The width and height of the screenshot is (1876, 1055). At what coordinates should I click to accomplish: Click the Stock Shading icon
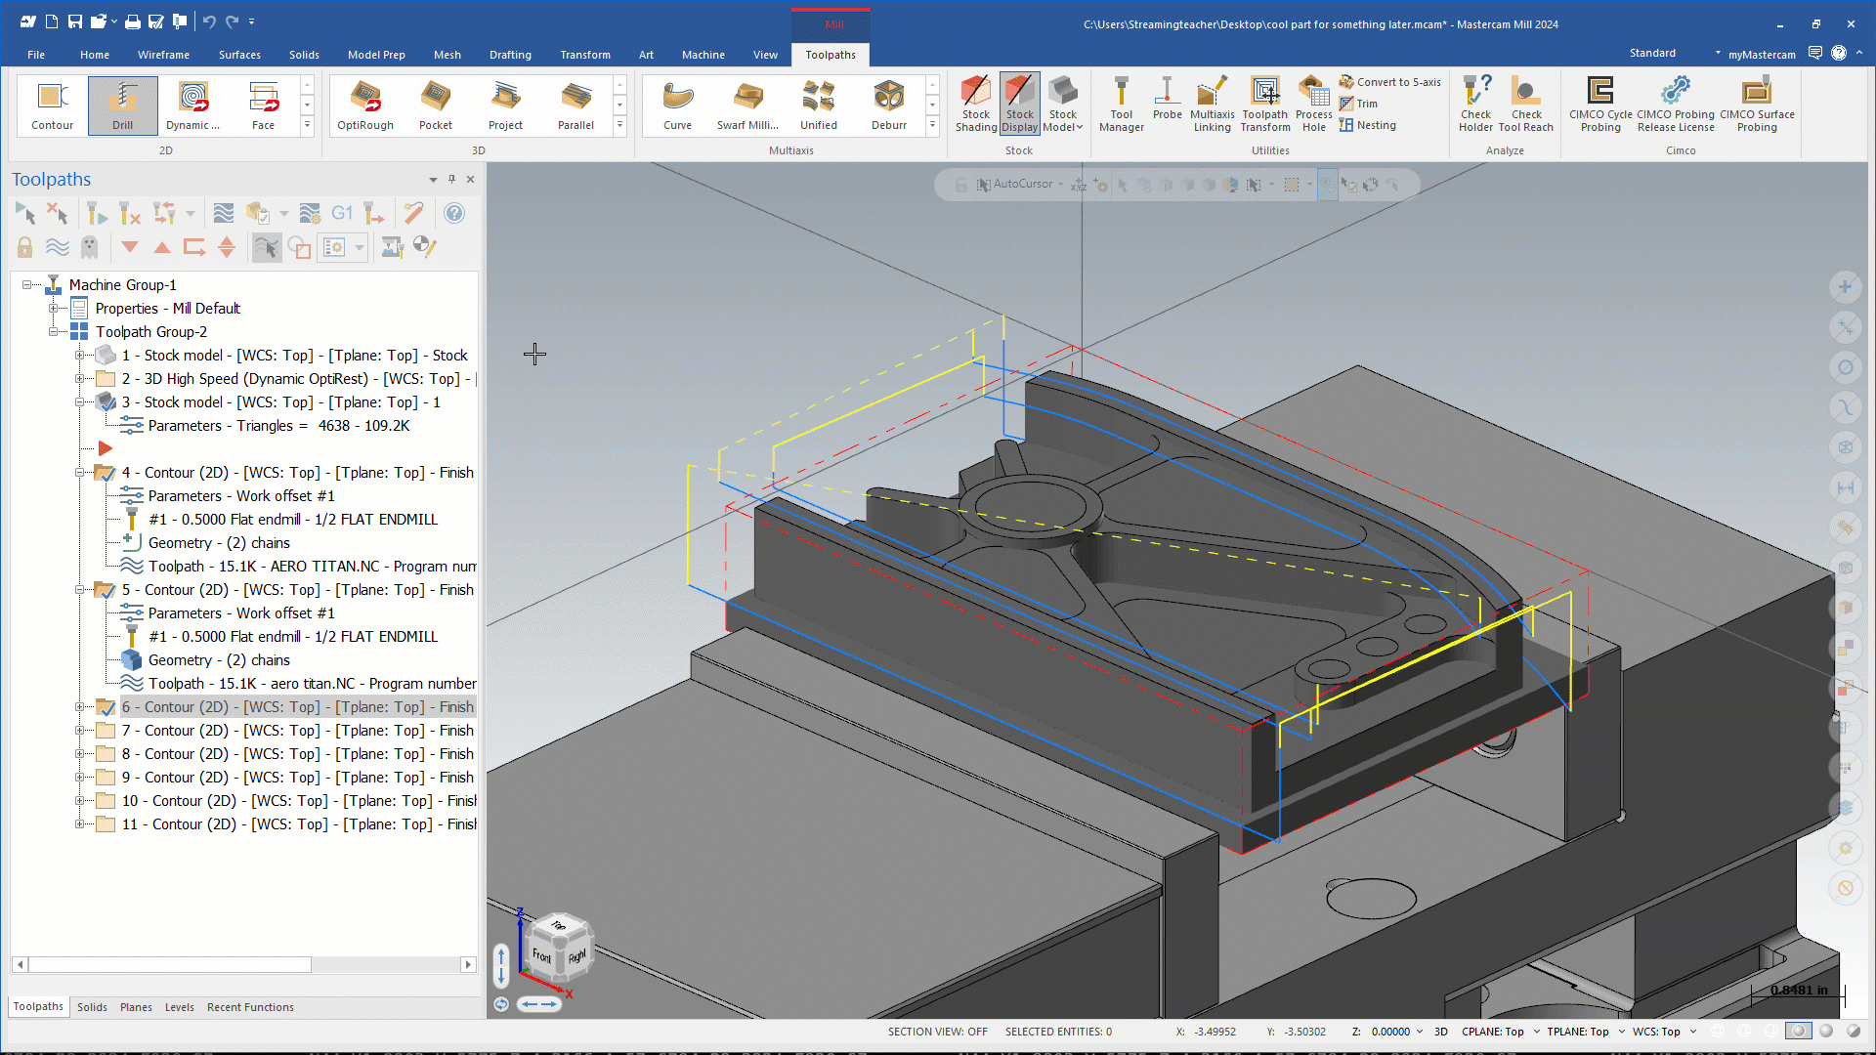point(975,105)
